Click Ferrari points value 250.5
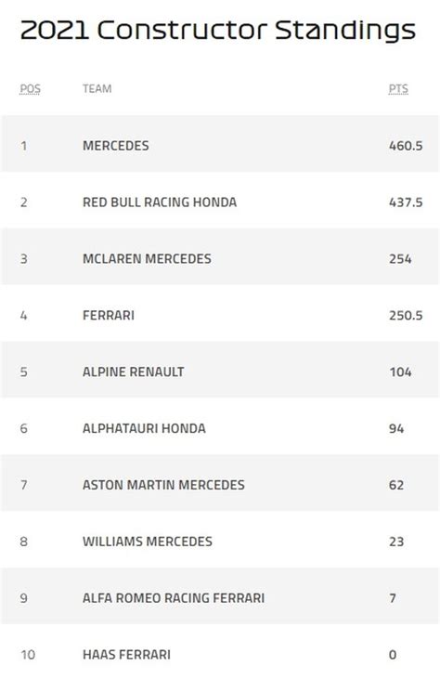Image resolution: width=440 pixels, height=692 pixels. pos(406,315)
